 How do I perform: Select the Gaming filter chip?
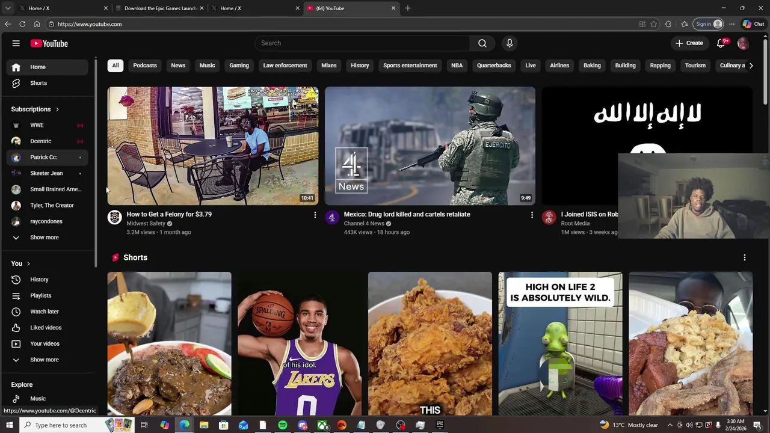coord(239,66)
